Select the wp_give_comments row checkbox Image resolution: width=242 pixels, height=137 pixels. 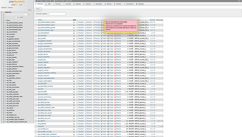point(36,46)
